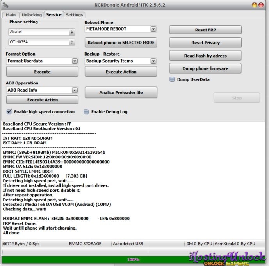Click the '0M 0-By CPU' status entry
The width and height of the screenshot is (269, 266).
200,244
